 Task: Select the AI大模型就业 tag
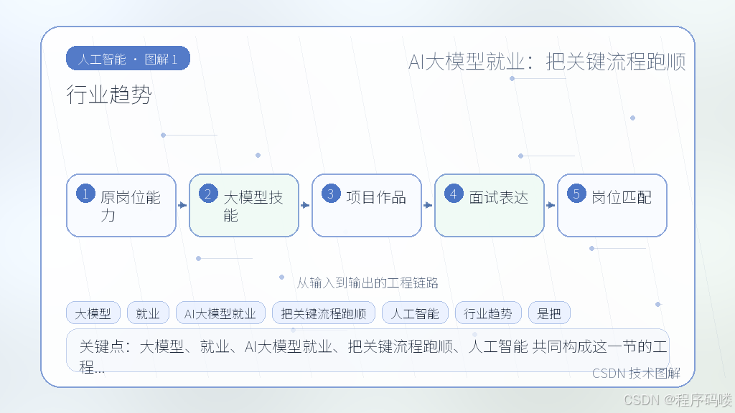pos(220,313)
